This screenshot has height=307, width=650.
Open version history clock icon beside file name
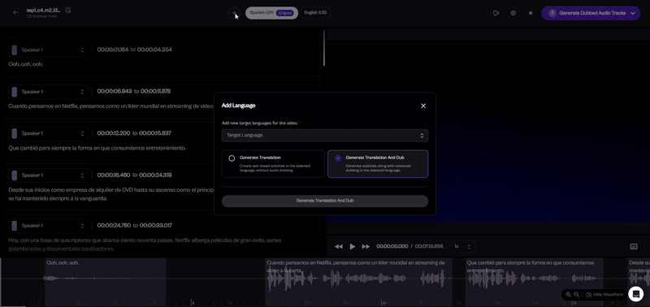coord(68,10)
